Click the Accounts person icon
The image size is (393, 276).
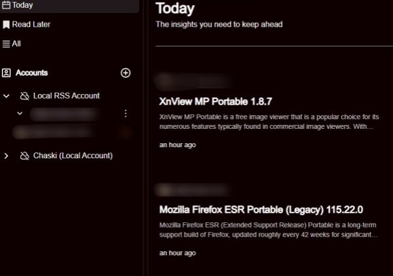coord(7,73)
